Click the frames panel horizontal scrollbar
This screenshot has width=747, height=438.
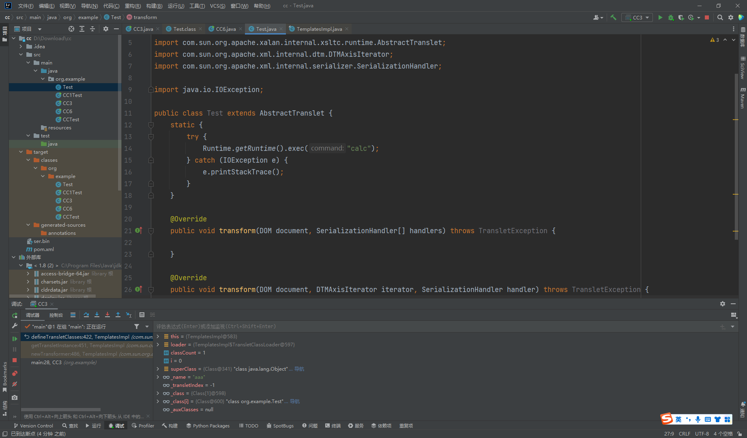(61, 410)
